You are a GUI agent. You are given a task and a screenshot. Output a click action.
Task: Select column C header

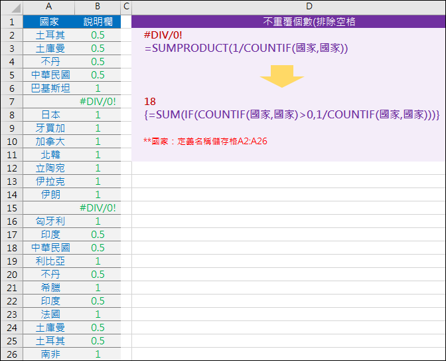click(126, 7)
